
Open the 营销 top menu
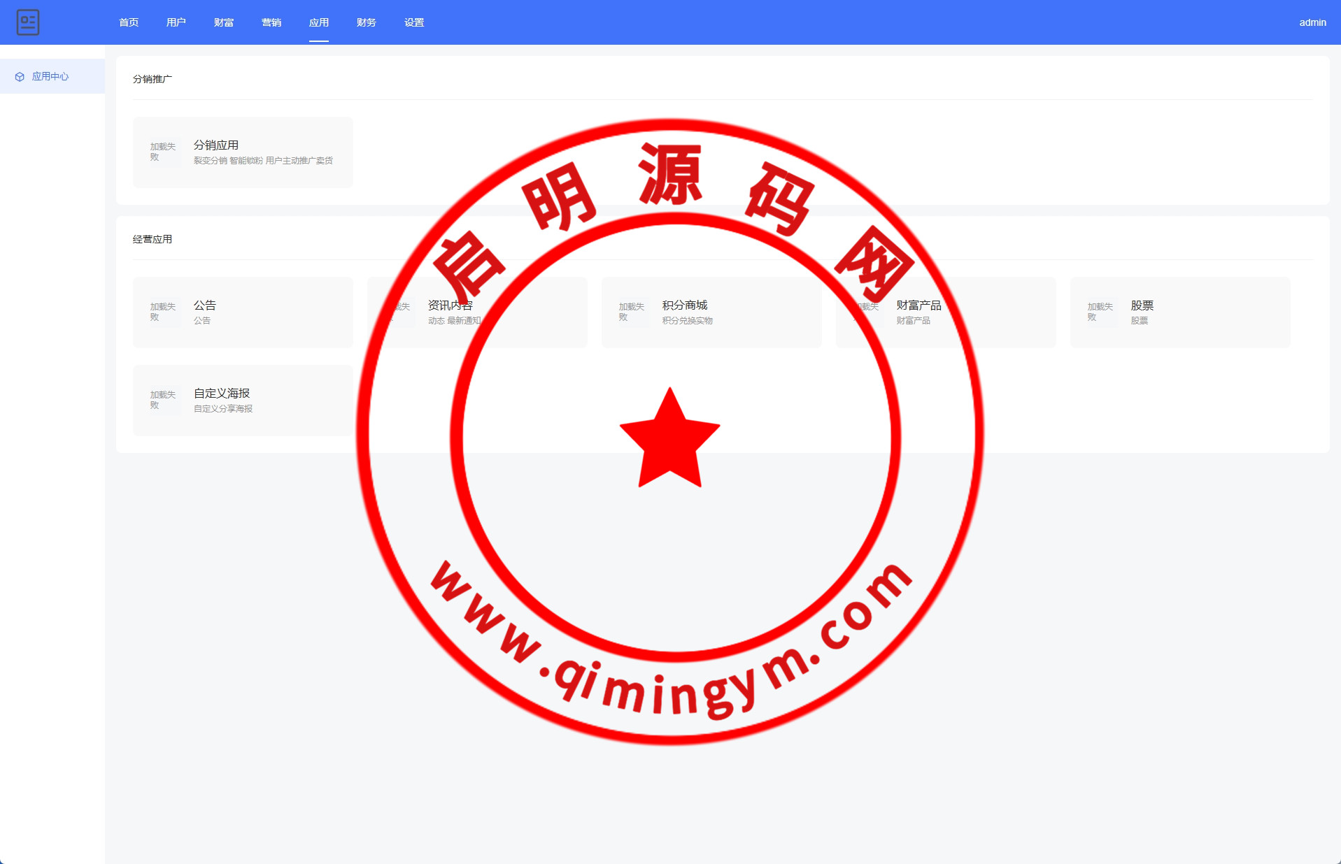[271, 22]
